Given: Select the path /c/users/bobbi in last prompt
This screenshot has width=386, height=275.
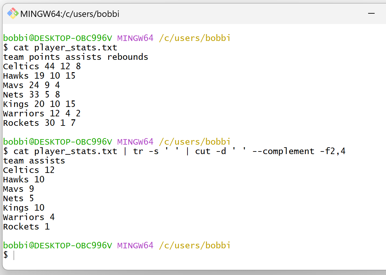Looking at the screenshot, I should 194,245.
